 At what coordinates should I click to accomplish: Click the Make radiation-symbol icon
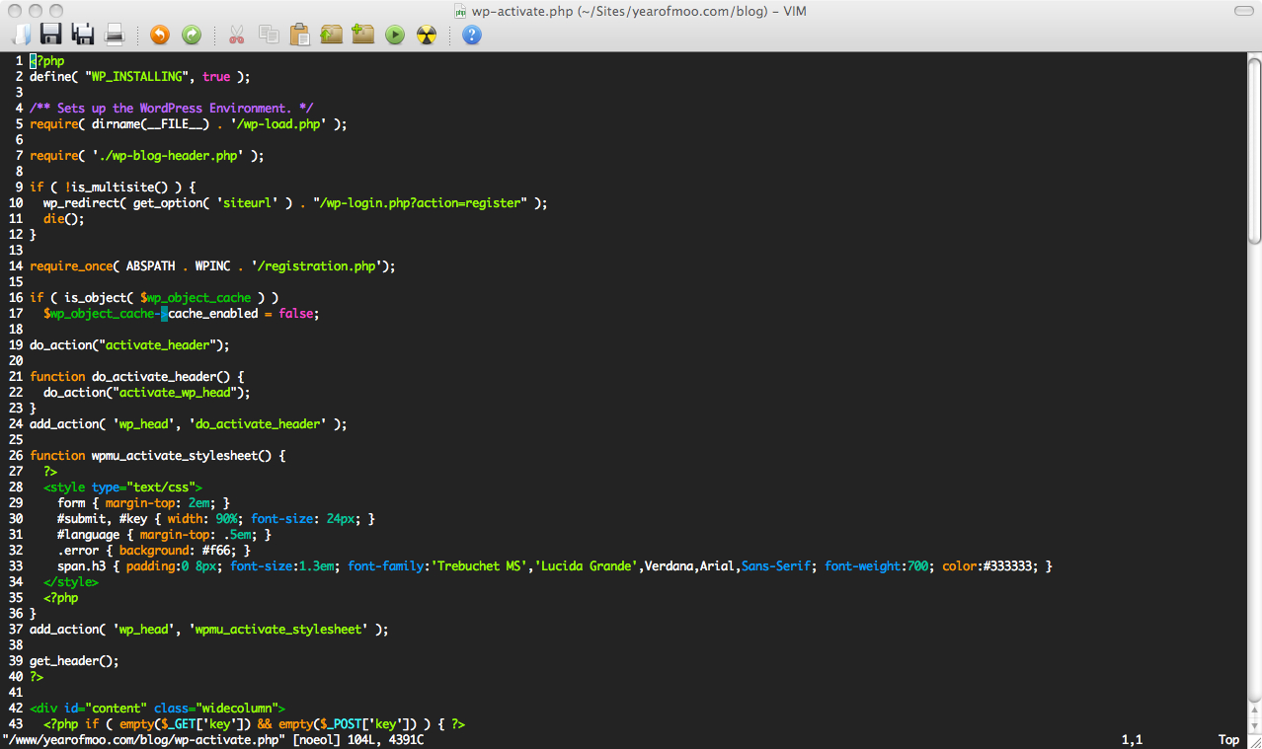427,35
